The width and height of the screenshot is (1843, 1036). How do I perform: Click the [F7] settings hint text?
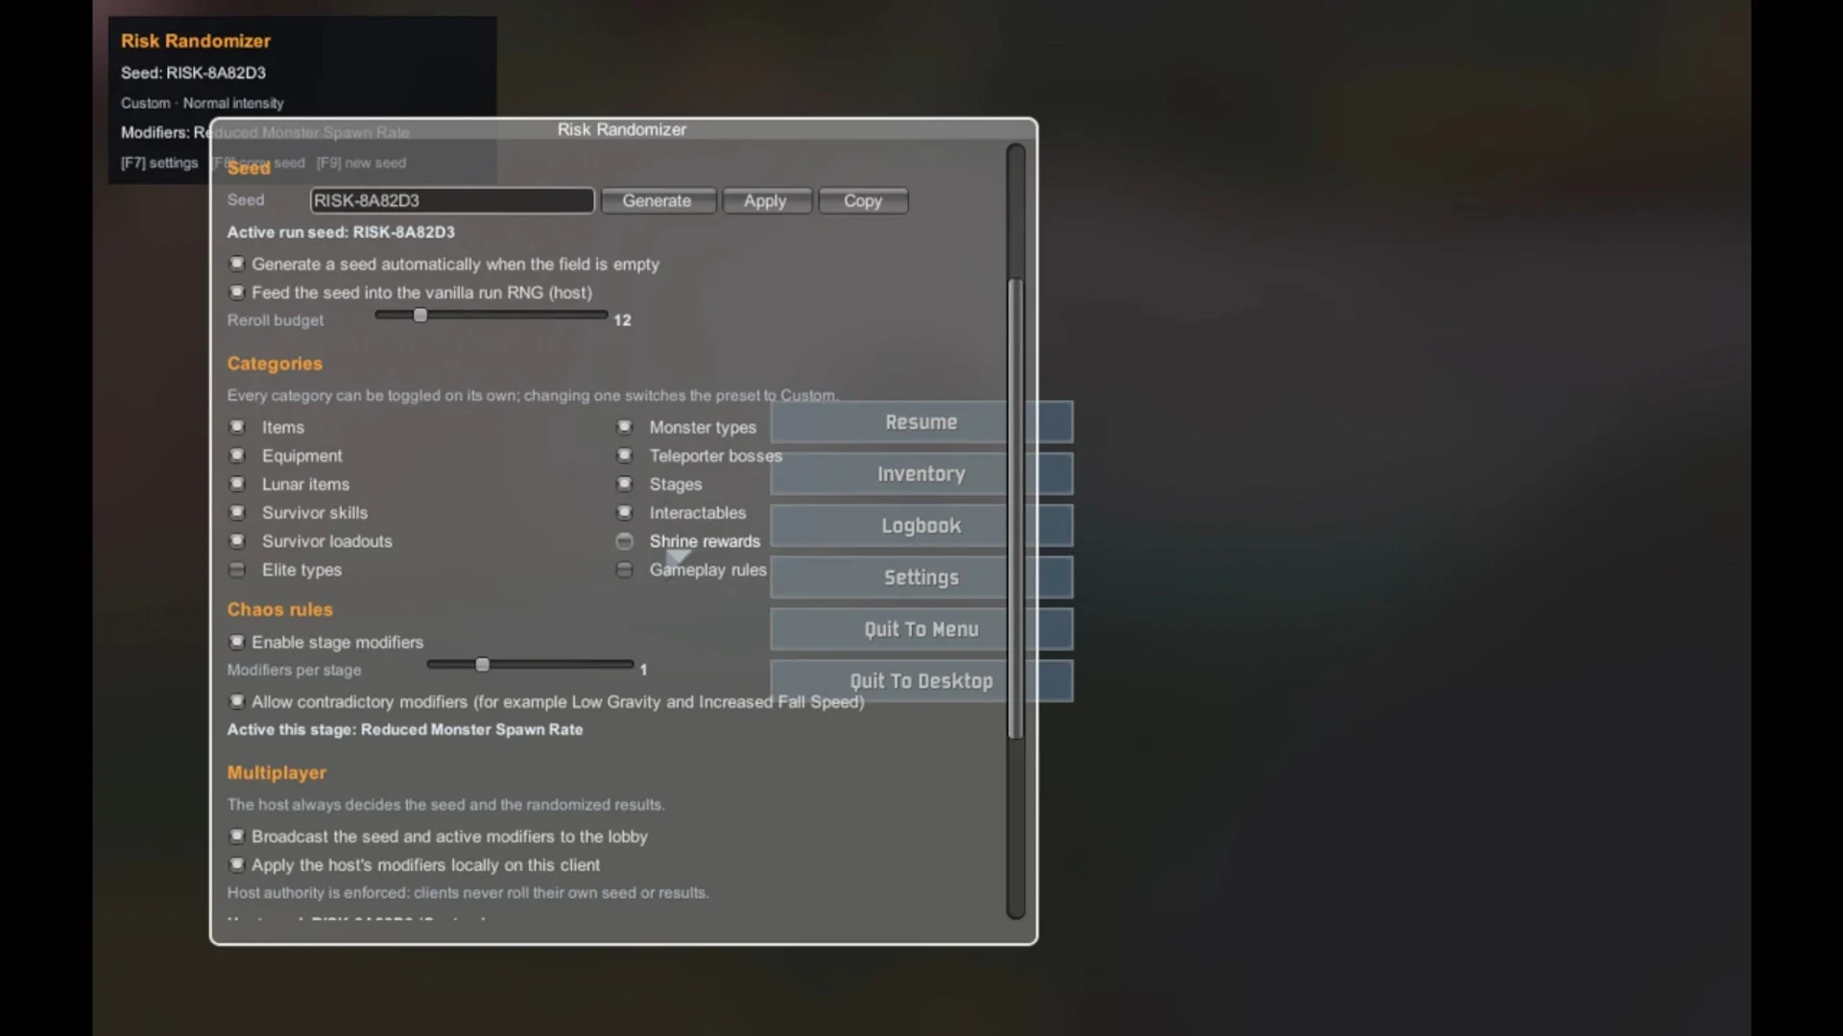[x=159, y=163]
